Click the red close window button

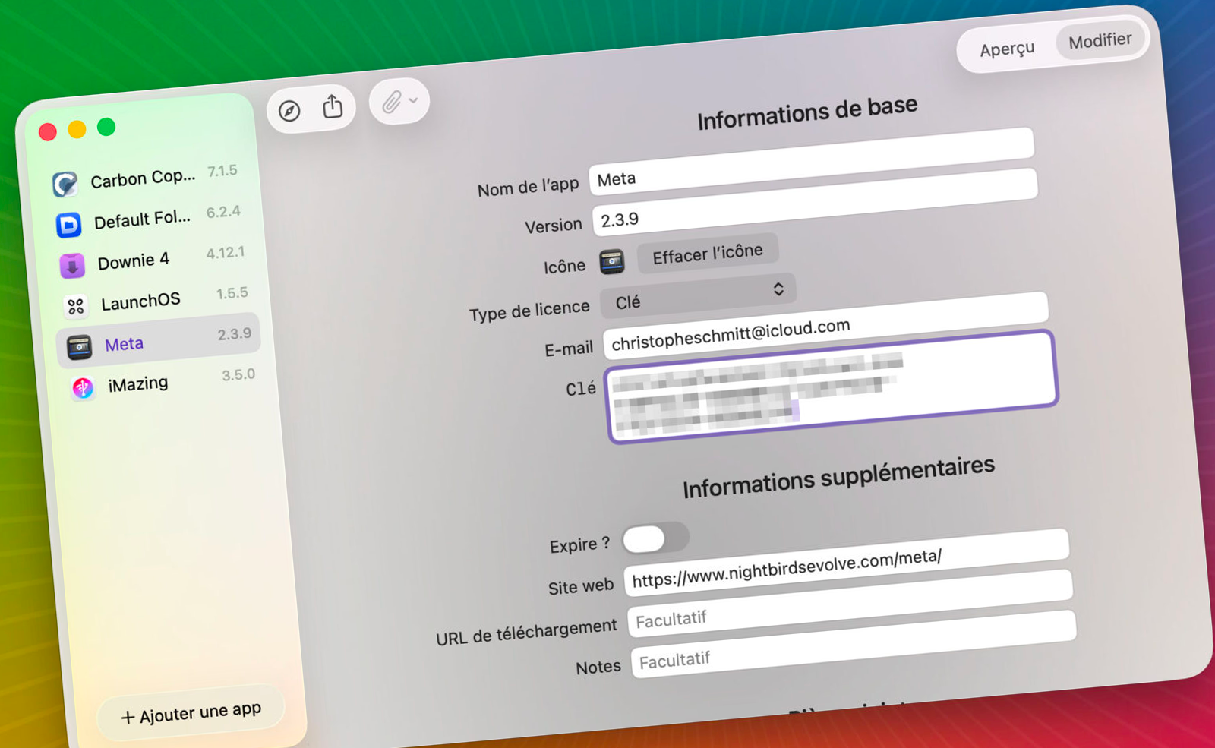(48, 132)
